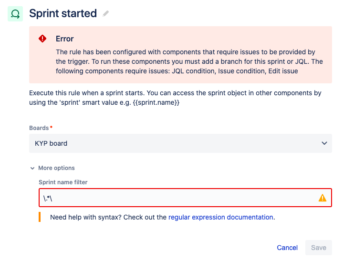
Task: Click the Boards field label
Action: 39,128
